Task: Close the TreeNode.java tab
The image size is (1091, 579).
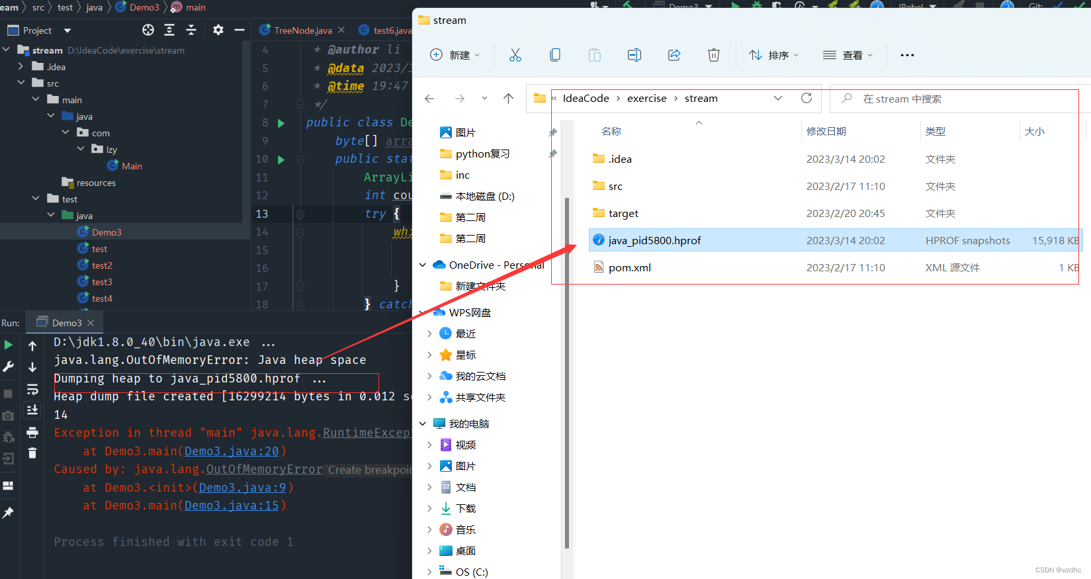Action: pos(341,30)
